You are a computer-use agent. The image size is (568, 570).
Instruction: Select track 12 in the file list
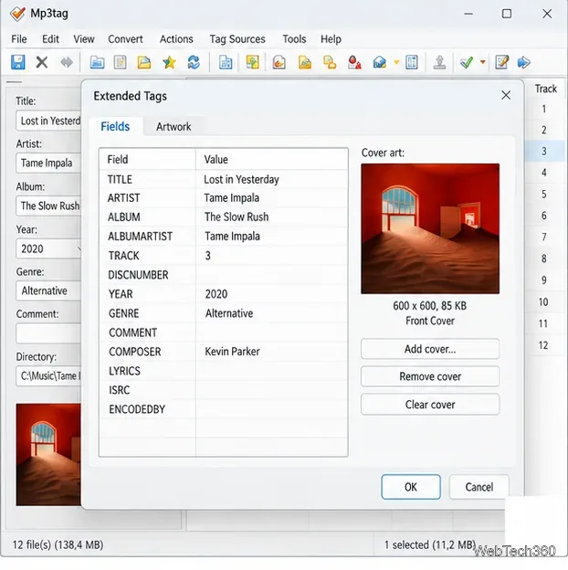point(543,345)
